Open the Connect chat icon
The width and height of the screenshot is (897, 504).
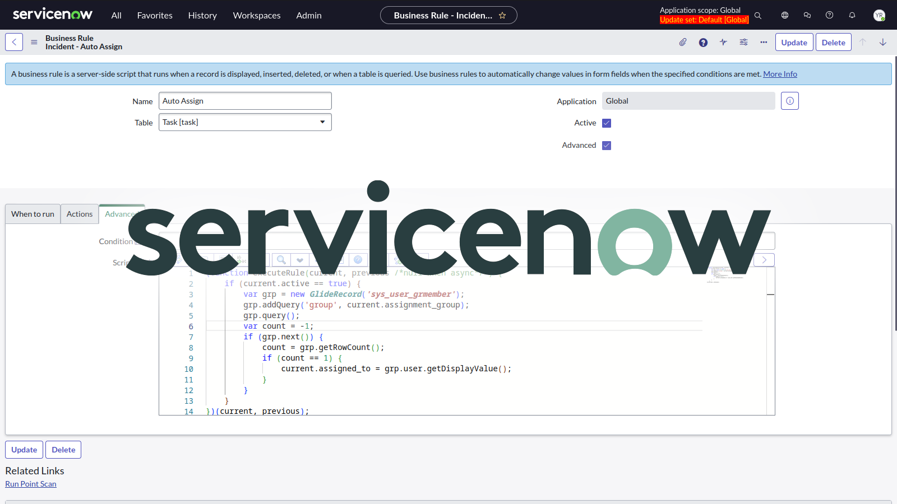pyautogui.click(x=807, y=15)
